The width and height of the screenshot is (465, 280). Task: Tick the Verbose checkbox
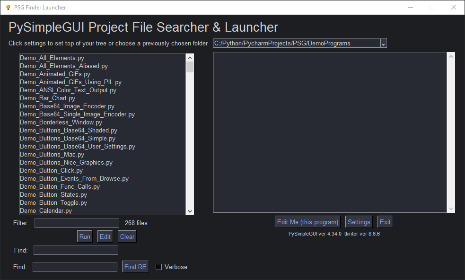point(158,267)
